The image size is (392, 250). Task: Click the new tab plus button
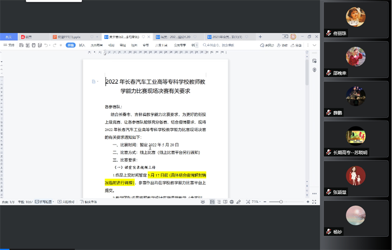(x=260, y=37)
